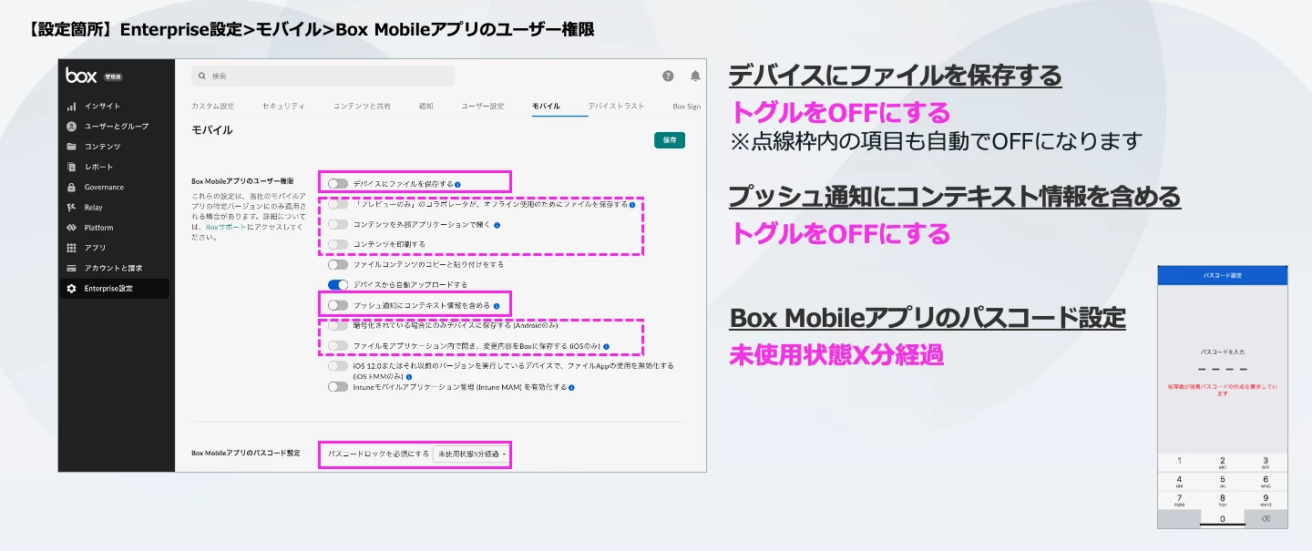The image size is (1312, 551).
Task: Open the Boxサポート link
Action: (225, 227)
